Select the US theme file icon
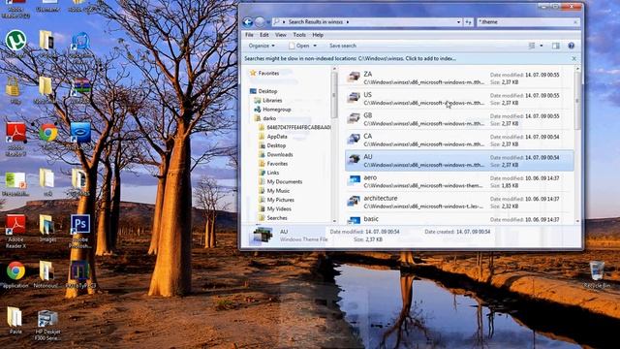 (353, 97)
